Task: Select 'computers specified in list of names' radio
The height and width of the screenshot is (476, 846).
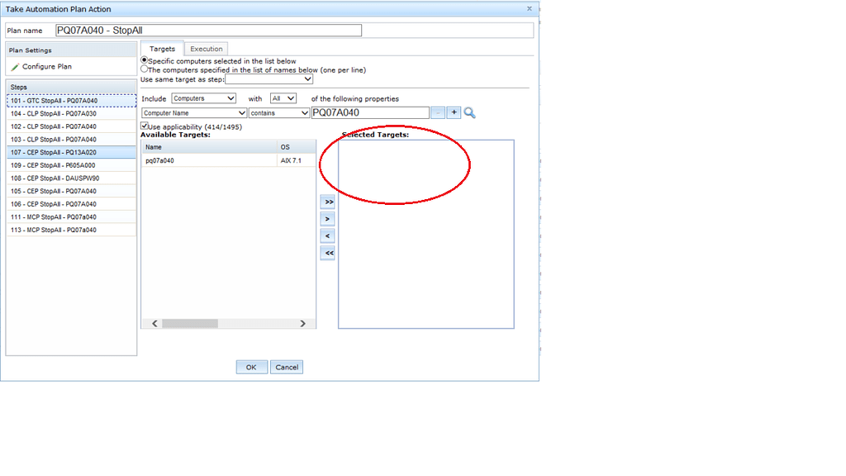Action: pos(145,70)
